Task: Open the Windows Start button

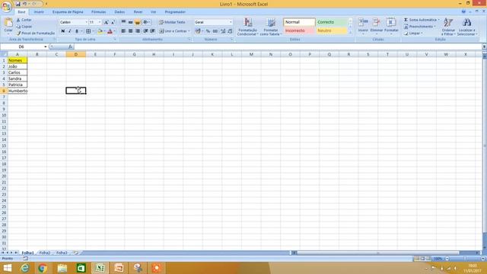Action: coord(7,268)
